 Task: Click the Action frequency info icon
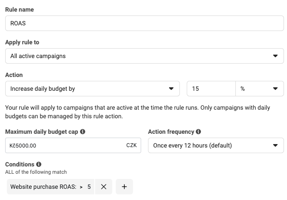coord(198,132)
